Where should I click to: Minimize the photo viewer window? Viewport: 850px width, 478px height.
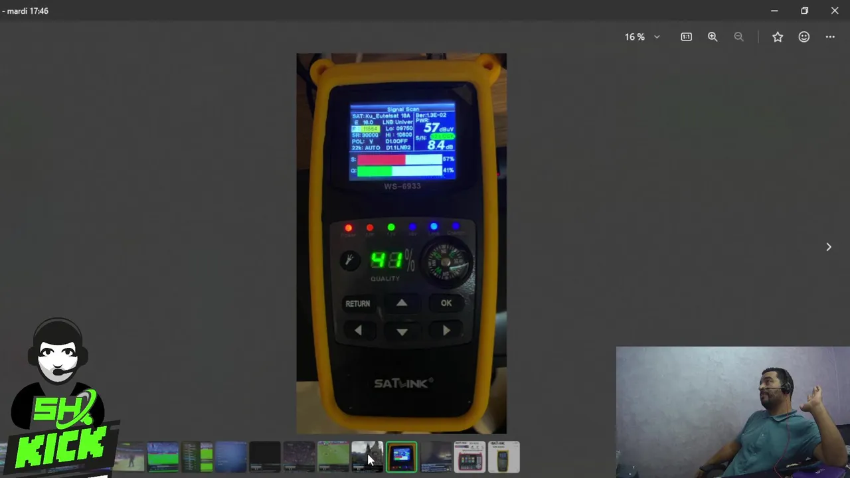[x=774, y=11]
